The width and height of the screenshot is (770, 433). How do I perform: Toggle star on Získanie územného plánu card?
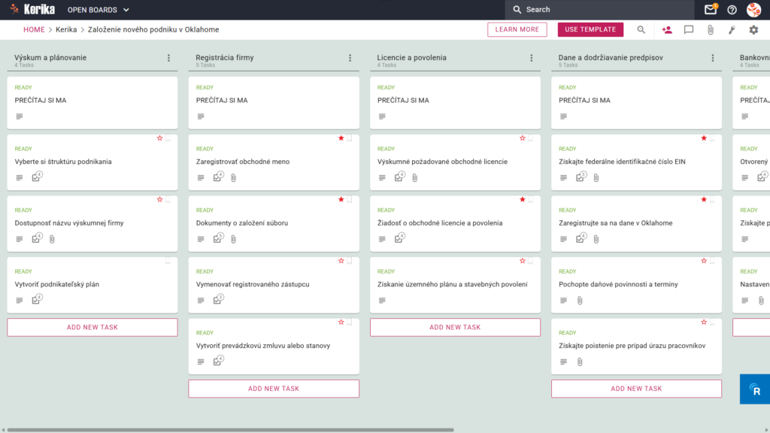pyautogui.click(x=523, y=261)
